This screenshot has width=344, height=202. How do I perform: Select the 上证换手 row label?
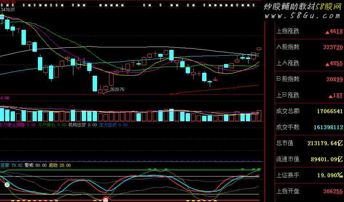click(x=287, y=175)
